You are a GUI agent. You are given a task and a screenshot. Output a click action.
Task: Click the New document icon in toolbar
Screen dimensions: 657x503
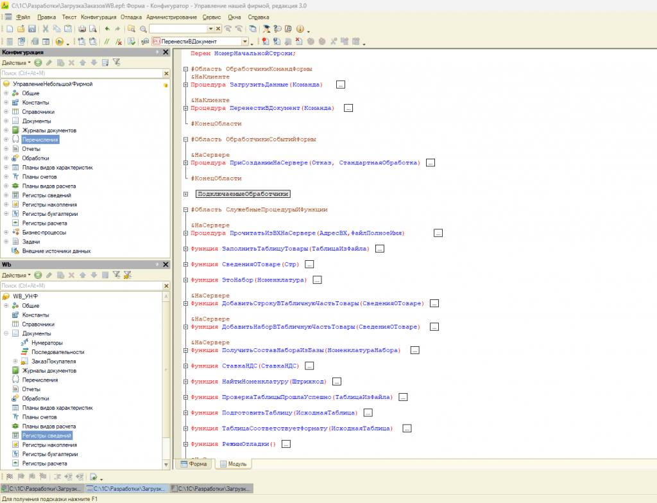(x=10, y=29)
